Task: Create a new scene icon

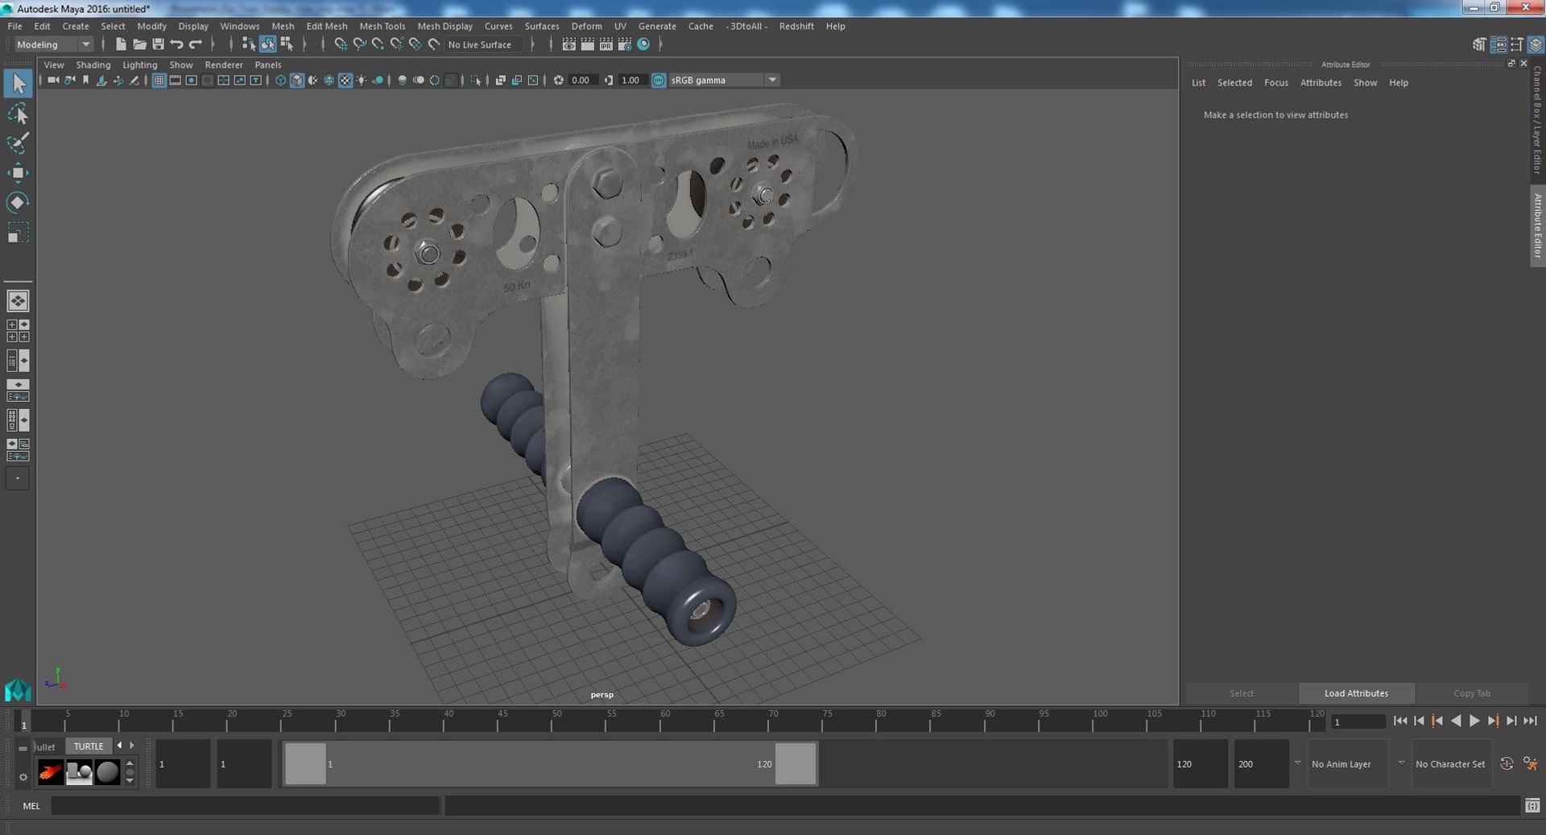Action: coord(121,44)
